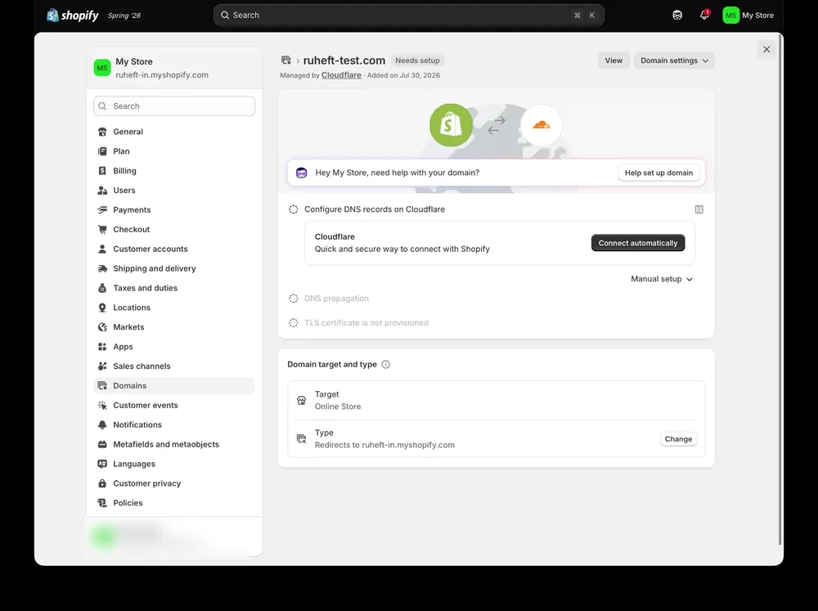Click the Shopify logo in top bar
Viewport: 818px width, 611px height.
click(73, 15)
